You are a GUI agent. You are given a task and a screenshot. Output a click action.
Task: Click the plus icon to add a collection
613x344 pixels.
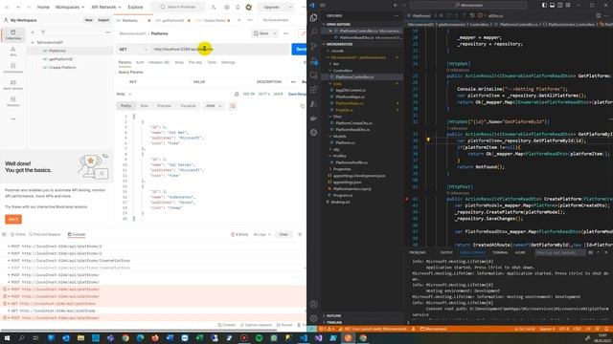pos(33,32)
